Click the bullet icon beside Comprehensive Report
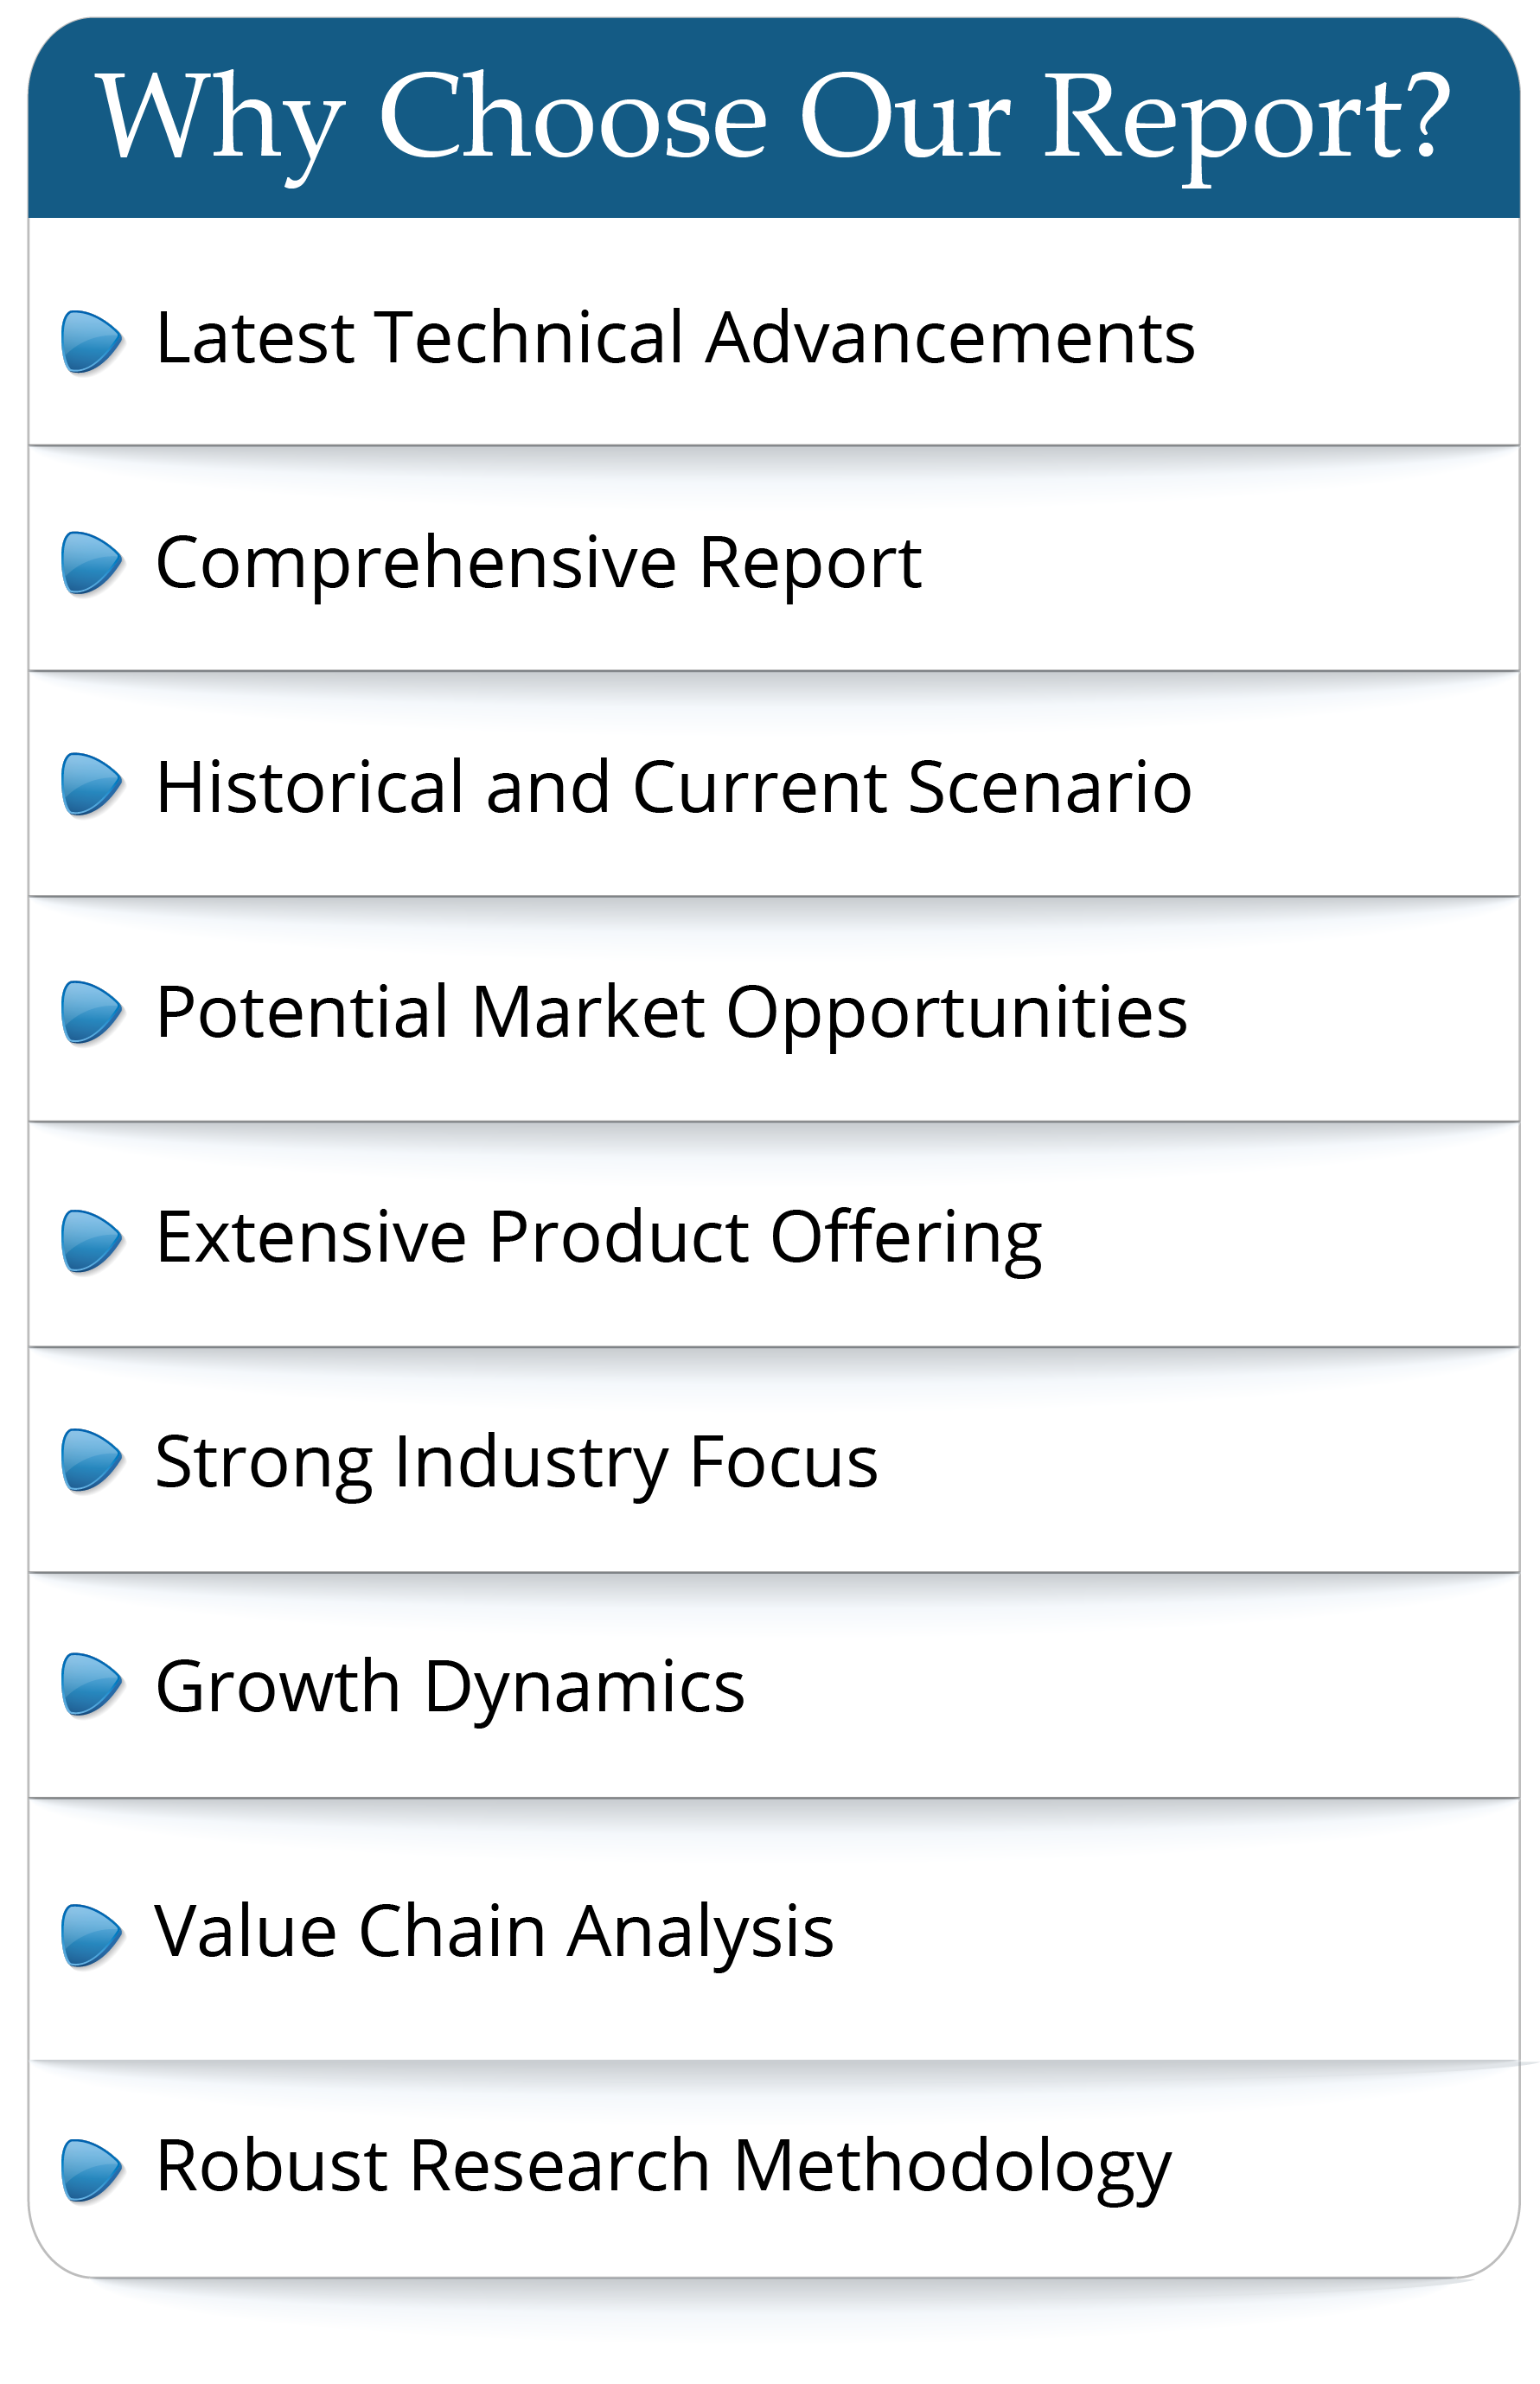This screenshot has height=2384, width=1540. click(x=91, y=562)
